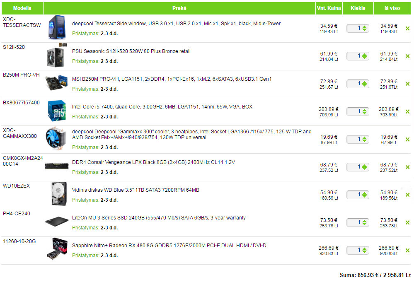Screen dimensions: 414x282
Task: Adjust quantity stepper for LiteOn SSD
Action: tap(364, 223)
